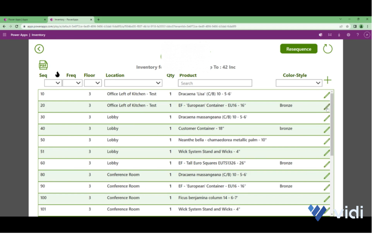Refresh the inventory using circular arrow
This screenshot has width=373, height=234.
click(x=328, y=49)
